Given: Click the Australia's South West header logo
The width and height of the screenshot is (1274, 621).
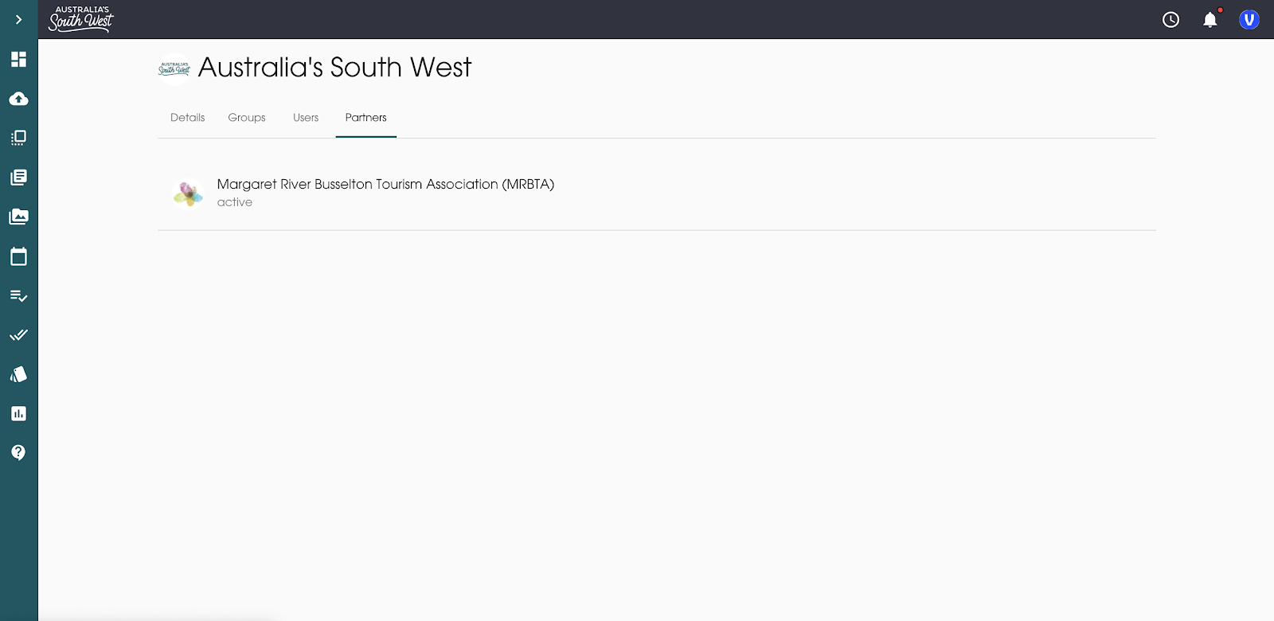Looking at the screenshot, I should 81,19.
